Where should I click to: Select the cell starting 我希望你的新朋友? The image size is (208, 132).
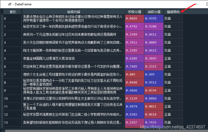point(74,122)
